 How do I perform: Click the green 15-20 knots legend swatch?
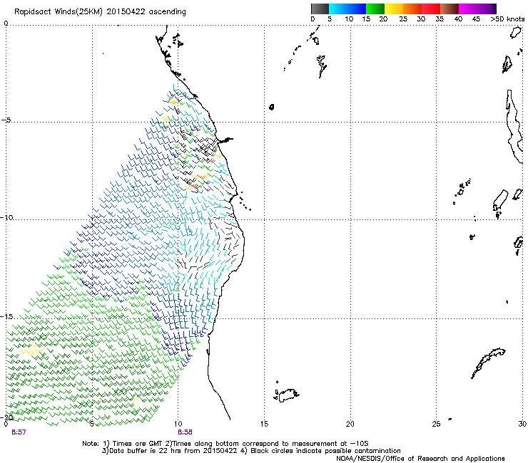coord(375,9)
